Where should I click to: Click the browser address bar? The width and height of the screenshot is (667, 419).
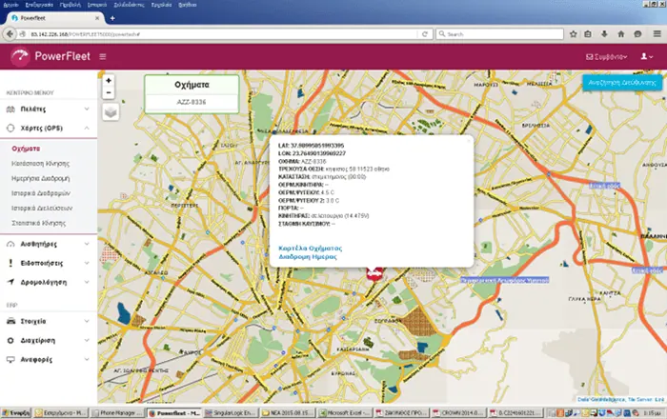[221, 34]
